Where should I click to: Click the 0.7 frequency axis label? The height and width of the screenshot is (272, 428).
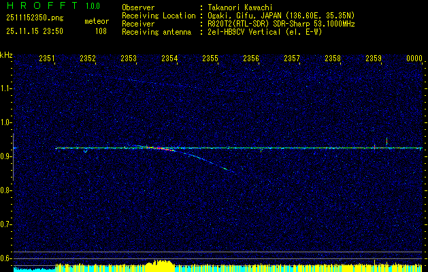[5, 225]
